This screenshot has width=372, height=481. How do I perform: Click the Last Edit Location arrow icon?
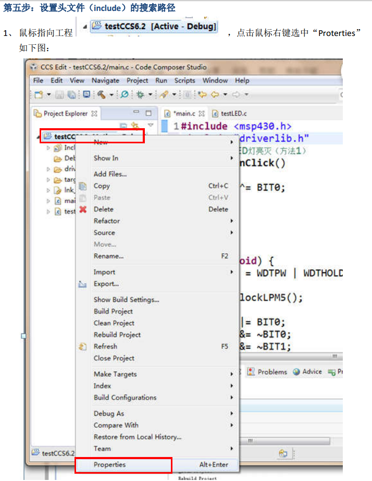[x=202, y=94]
